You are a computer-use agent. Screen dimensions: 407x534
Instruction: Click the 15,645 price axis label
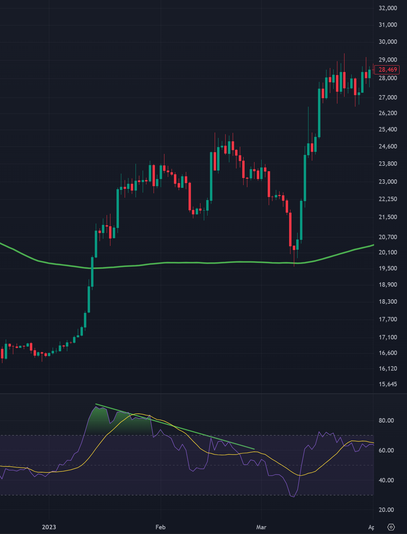click(x=388, y=384)
